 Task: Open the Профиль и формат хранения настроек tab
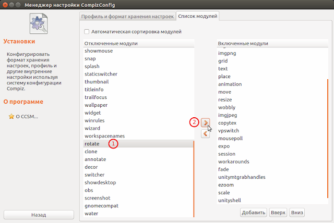127,16
